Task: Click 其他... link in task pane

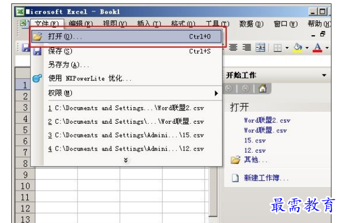Action: tap(256, 160)
